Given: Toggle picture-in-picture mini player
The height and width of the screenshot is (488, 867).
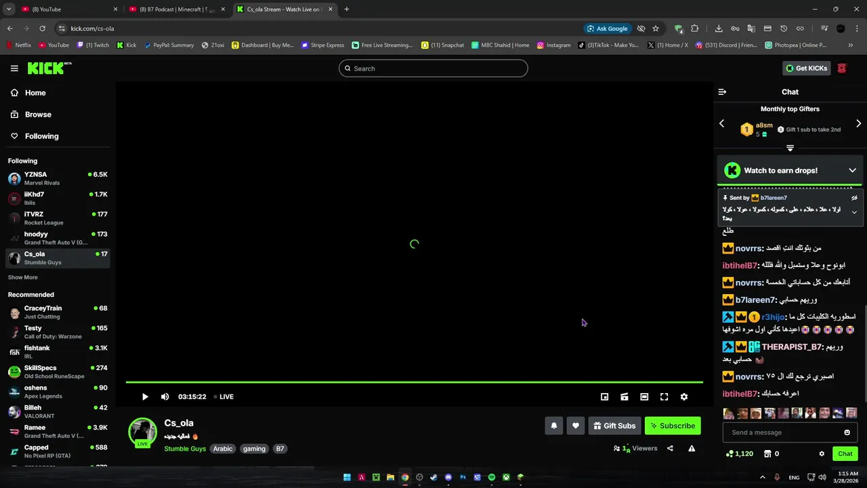Looking at the screenshot, I should [x=604, y=397].
